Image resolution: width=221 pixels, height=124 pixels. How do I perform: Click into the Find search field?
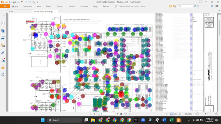tap(185, 6)
